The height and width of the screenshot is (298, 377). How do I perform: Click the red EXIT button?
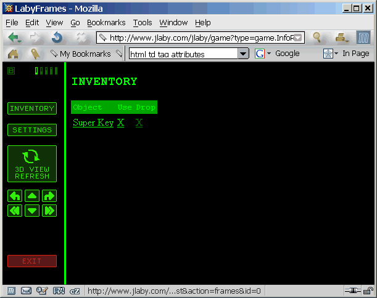click(x=32, y=261)
